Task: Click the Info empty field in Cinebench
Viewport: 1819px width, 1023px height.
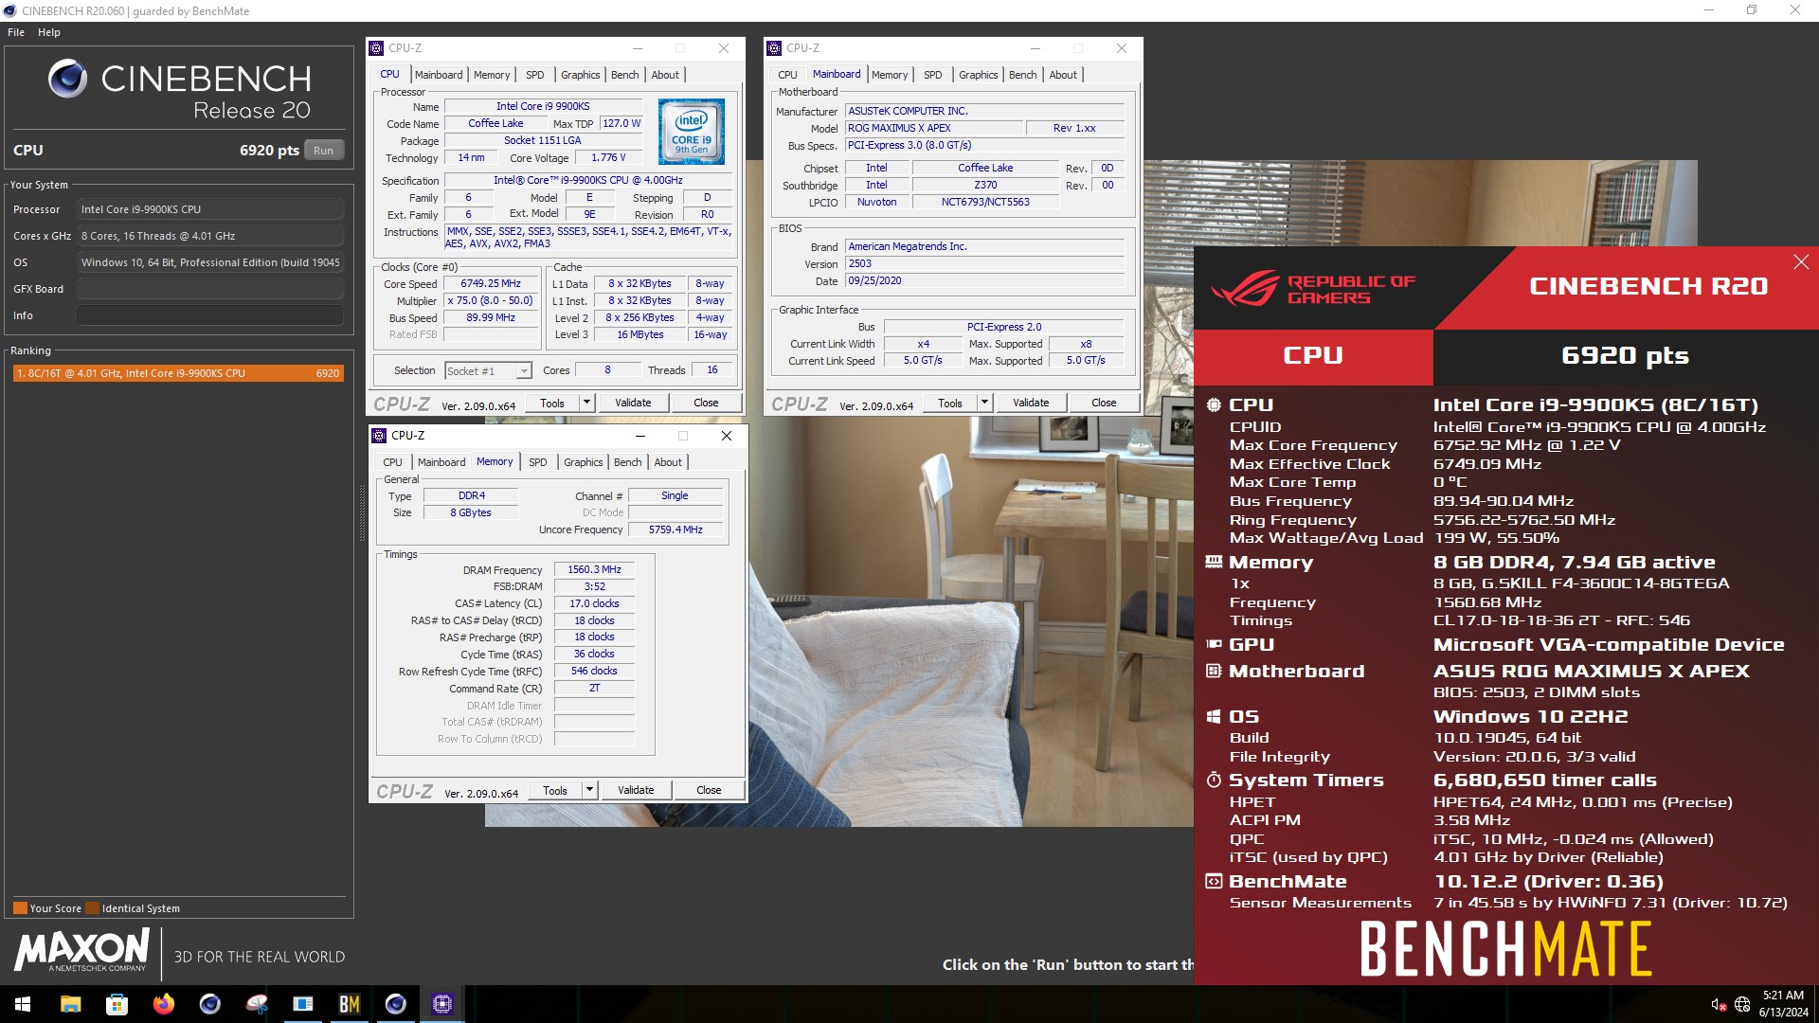Action: [x=210, y=315]
